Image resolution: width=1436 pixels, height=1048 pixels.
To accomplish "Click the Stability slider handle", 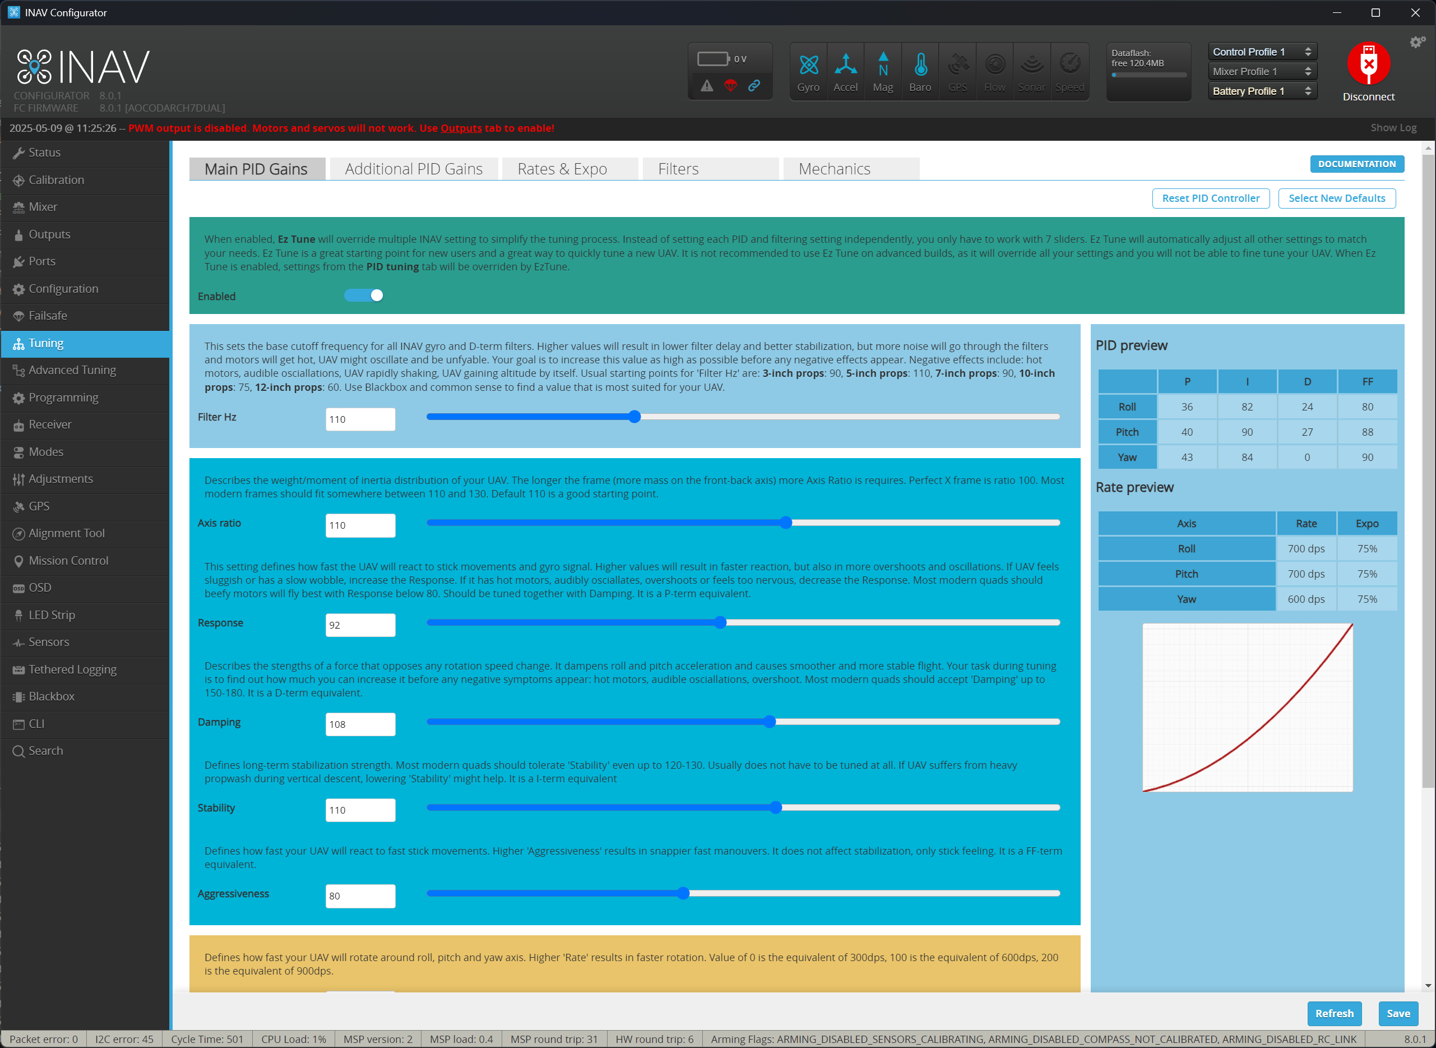I will (x=776, y=807).
